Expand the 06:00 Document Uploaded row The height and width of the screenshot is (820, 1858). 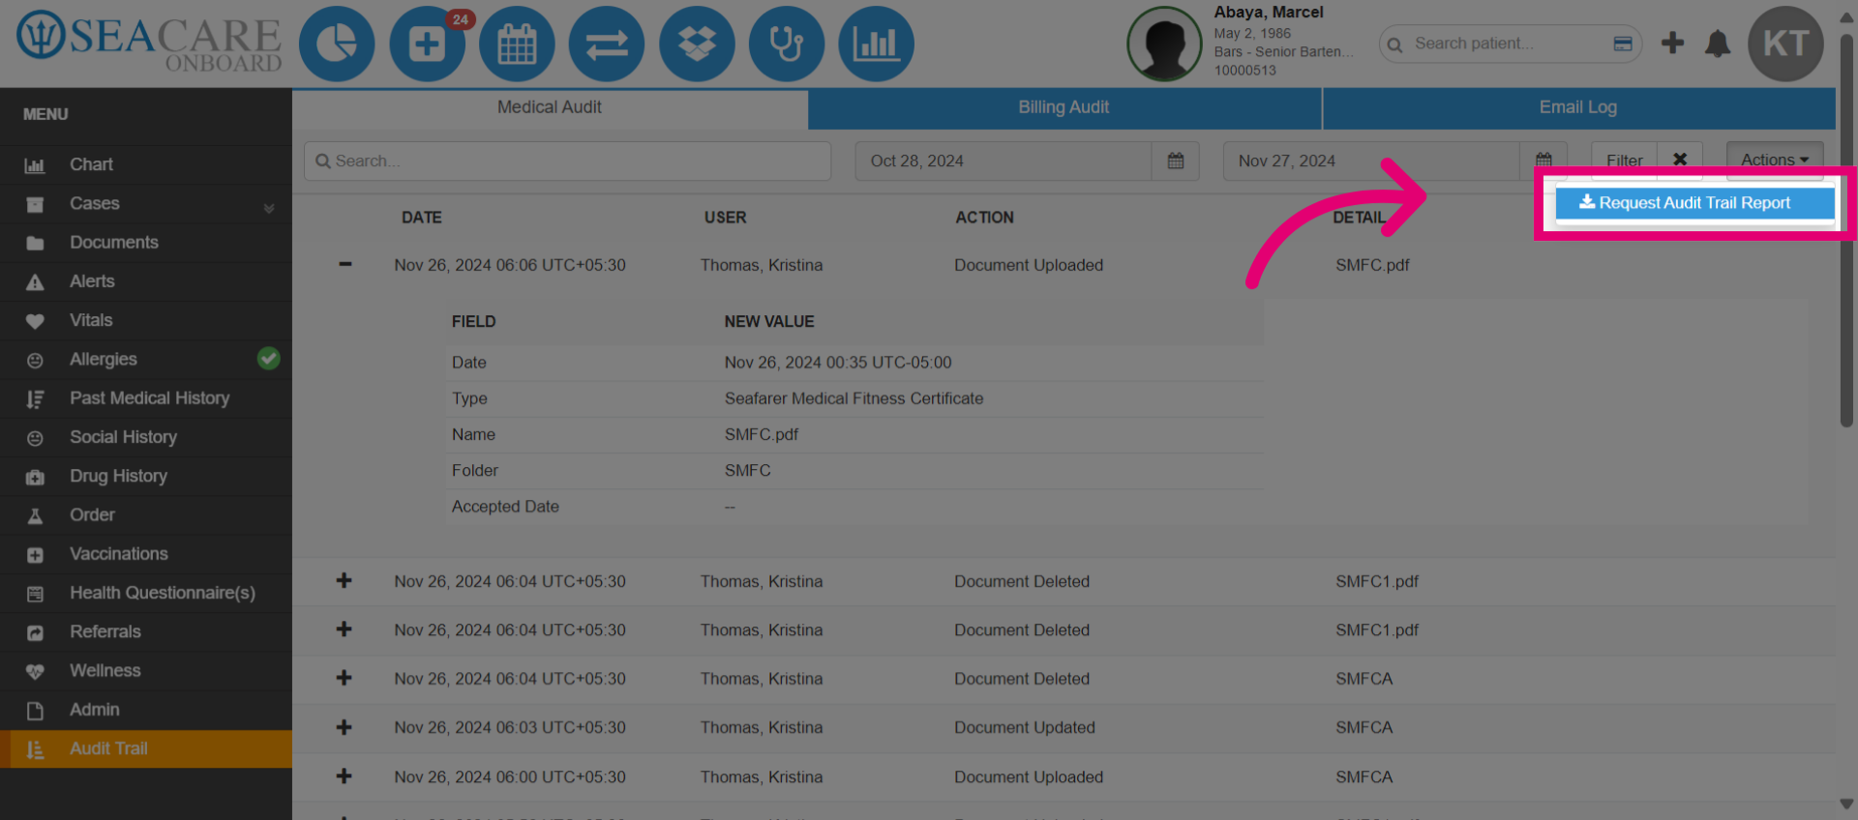pos(344,776)
